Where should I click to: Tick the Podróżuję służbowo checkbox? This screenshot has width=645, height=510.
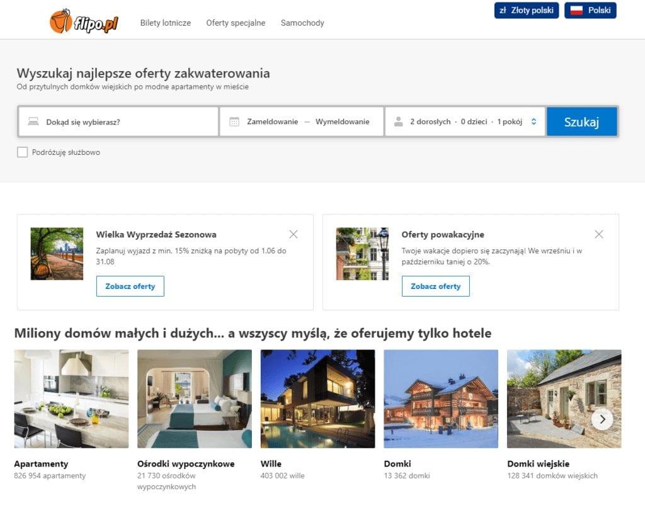[x=22, y=152]
